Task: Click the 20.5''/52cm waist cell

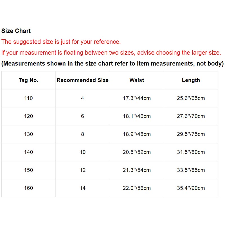Action: click(x=137, y=152)
